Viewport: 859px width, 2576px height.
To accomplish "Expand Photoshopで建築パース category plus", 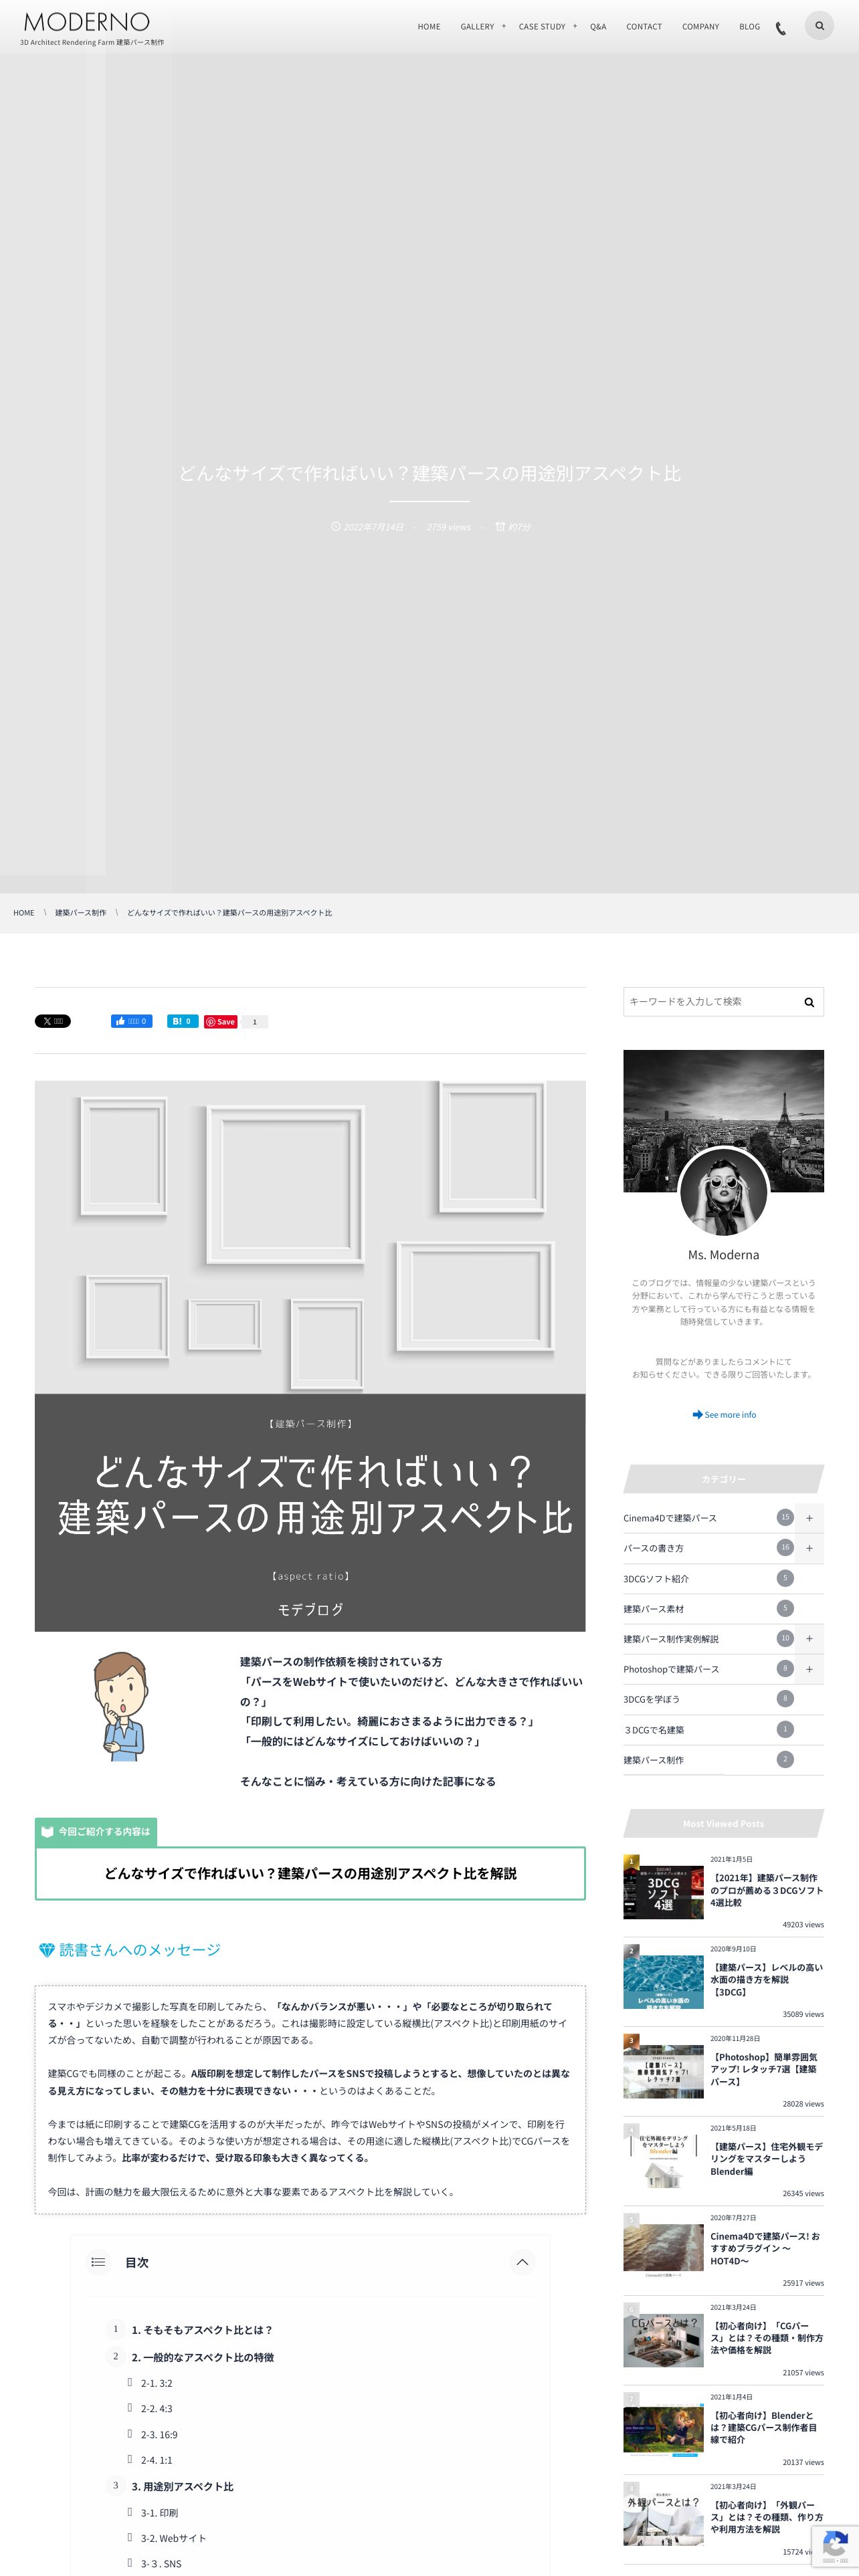I will pyautogui.click(x=809, y=1669).
